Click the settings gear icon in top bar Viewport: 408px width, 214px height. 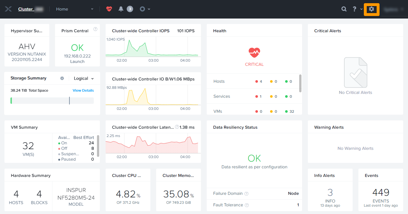click(x=372, y=9)
